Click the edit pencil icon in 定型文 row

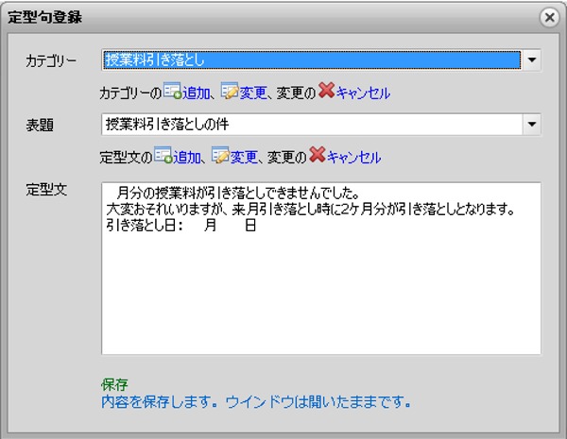tap(220, 155)
